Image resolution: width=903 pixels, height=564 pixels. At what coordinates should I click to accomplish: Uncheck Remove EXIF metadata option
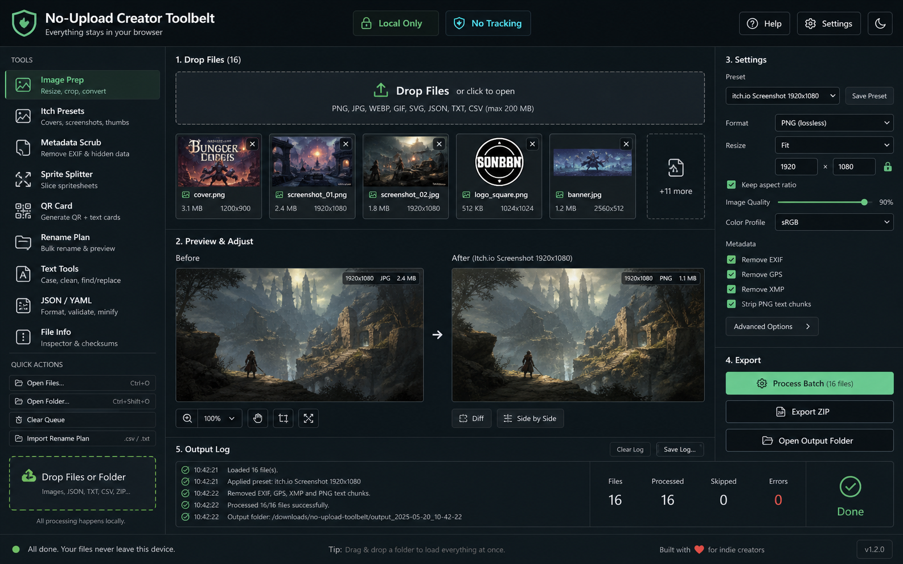coord(732,260)
